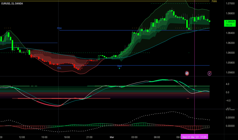
Task: Click the 1.06000 price scale label
Action: pos(230,53)
